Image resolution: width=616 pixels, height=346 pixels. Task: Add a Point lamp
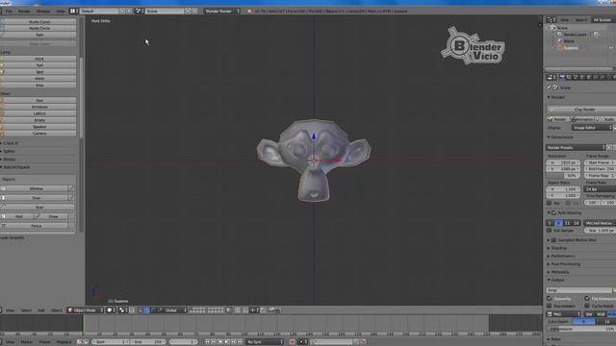click(39, 59)
